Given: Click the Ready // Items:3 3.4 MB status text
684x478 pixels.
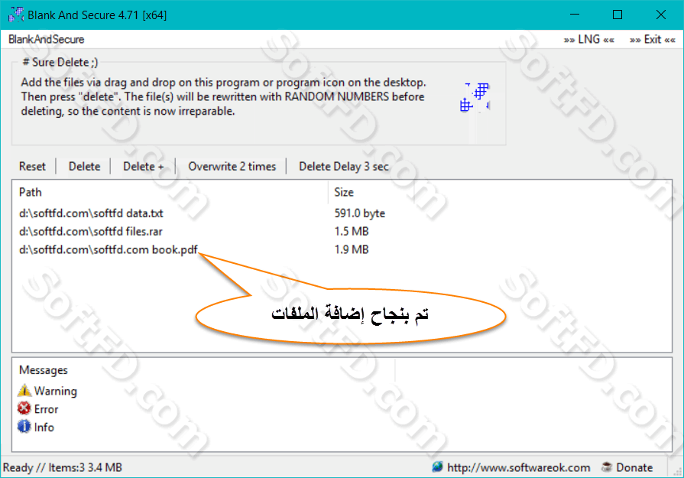Looking at the screenshot, I should (63, 467).
